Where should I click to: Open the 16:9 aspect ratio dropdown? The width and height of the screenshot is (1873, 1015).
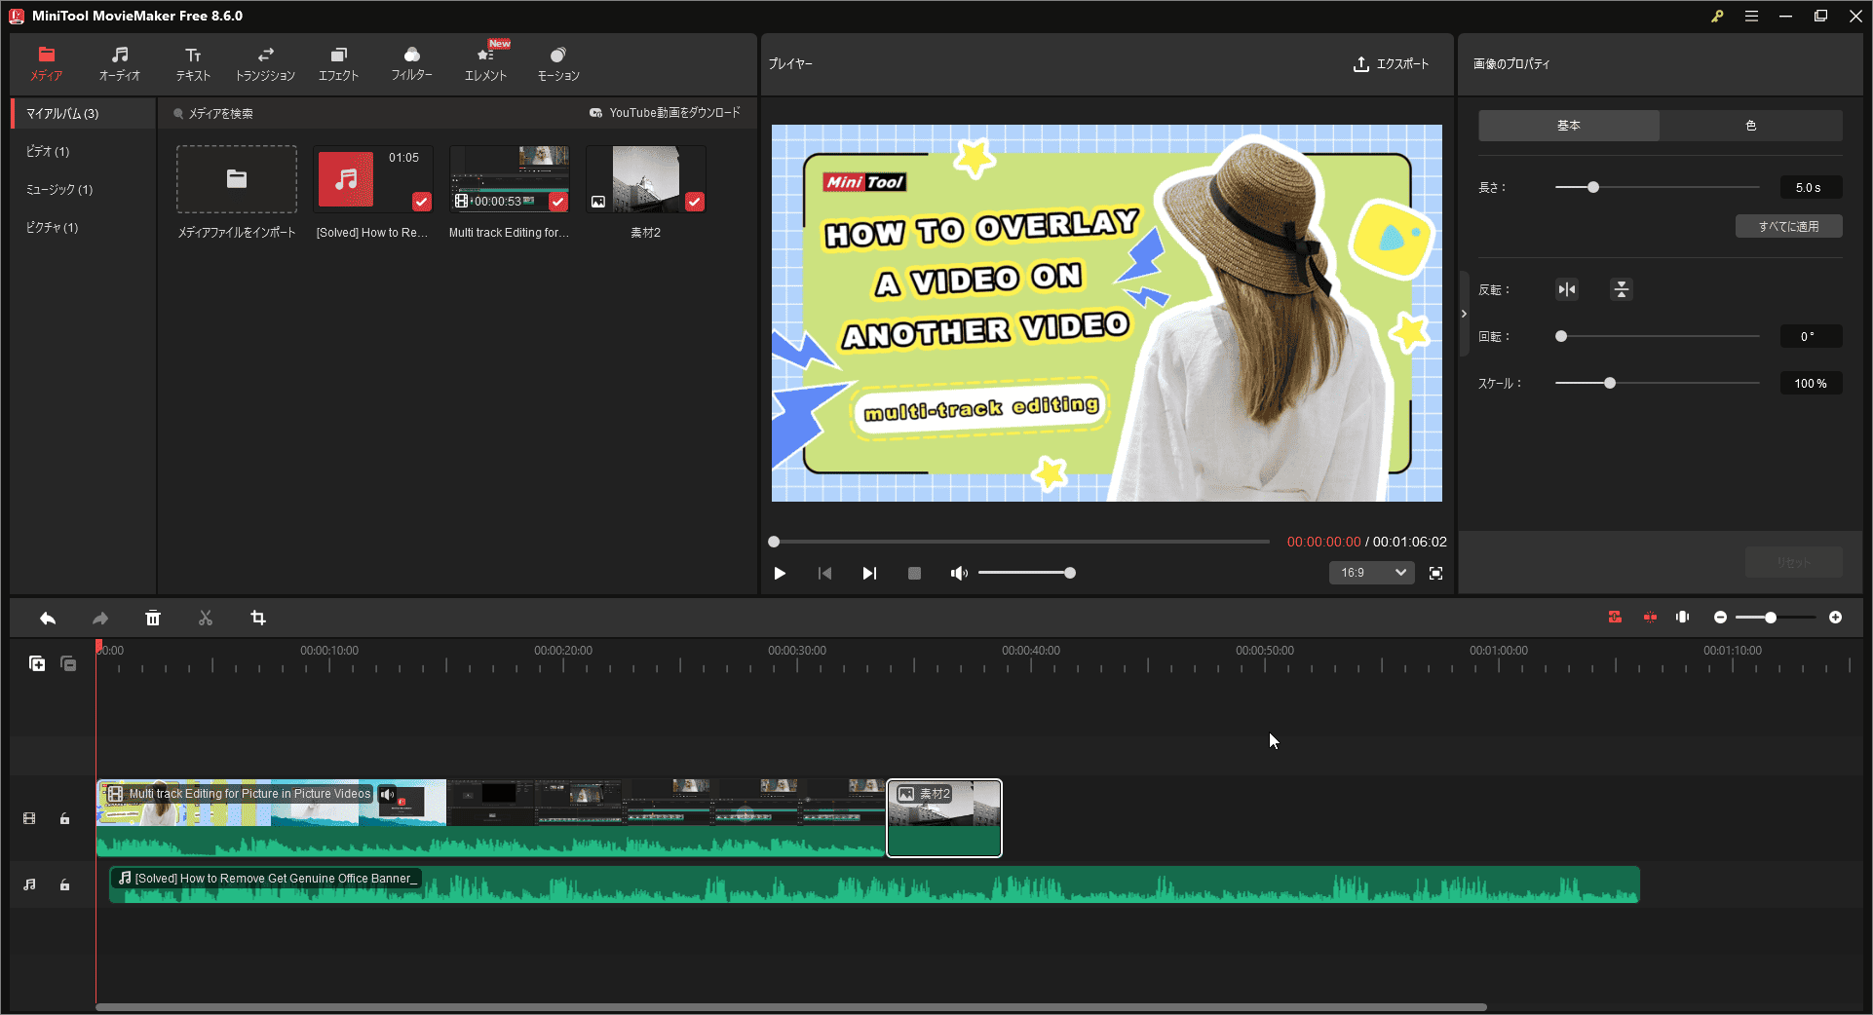tap(1371, 573)
